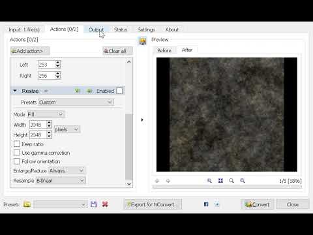The height and width of the screenshot is (235, 313).
Task: Remove the Resize action with minus icon
Action: [x=46, y=91]
